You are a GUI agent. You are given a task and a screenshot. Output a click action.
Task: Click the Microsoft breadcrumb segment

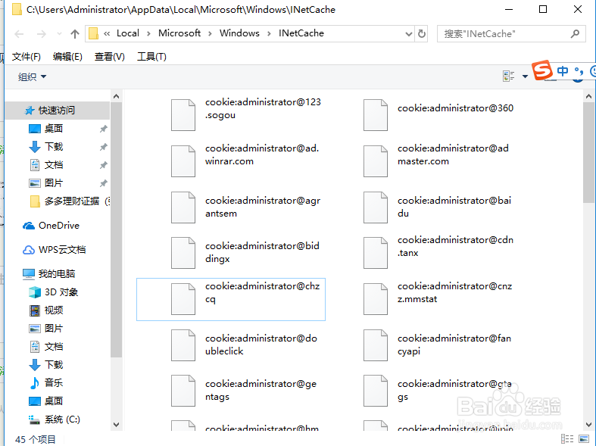tap(179, 33)
